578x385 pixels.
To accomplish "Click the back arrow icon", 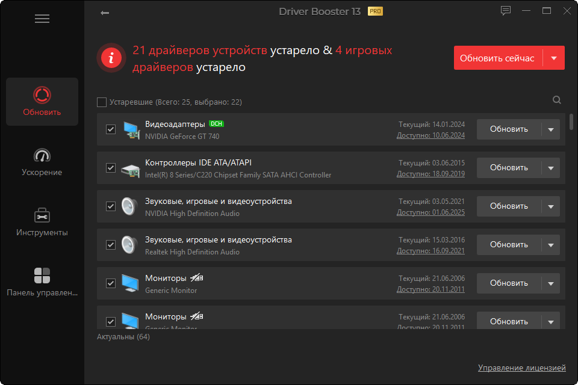I will (x=105, y=13).
